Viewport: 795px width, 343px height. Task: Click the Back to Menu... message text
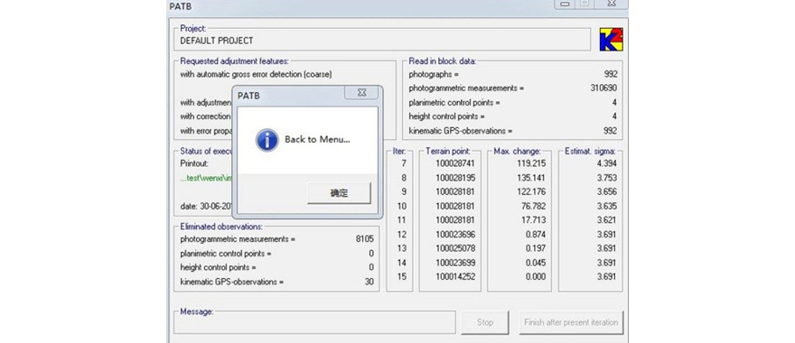click(x=317, y=139)
